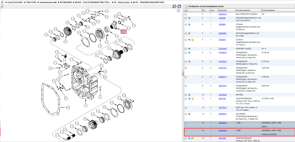Image resolution: width=295 pixels, height=142 pixels.
Task: Add part 341206A1 with its plus icon
Action: coord(186,53)
